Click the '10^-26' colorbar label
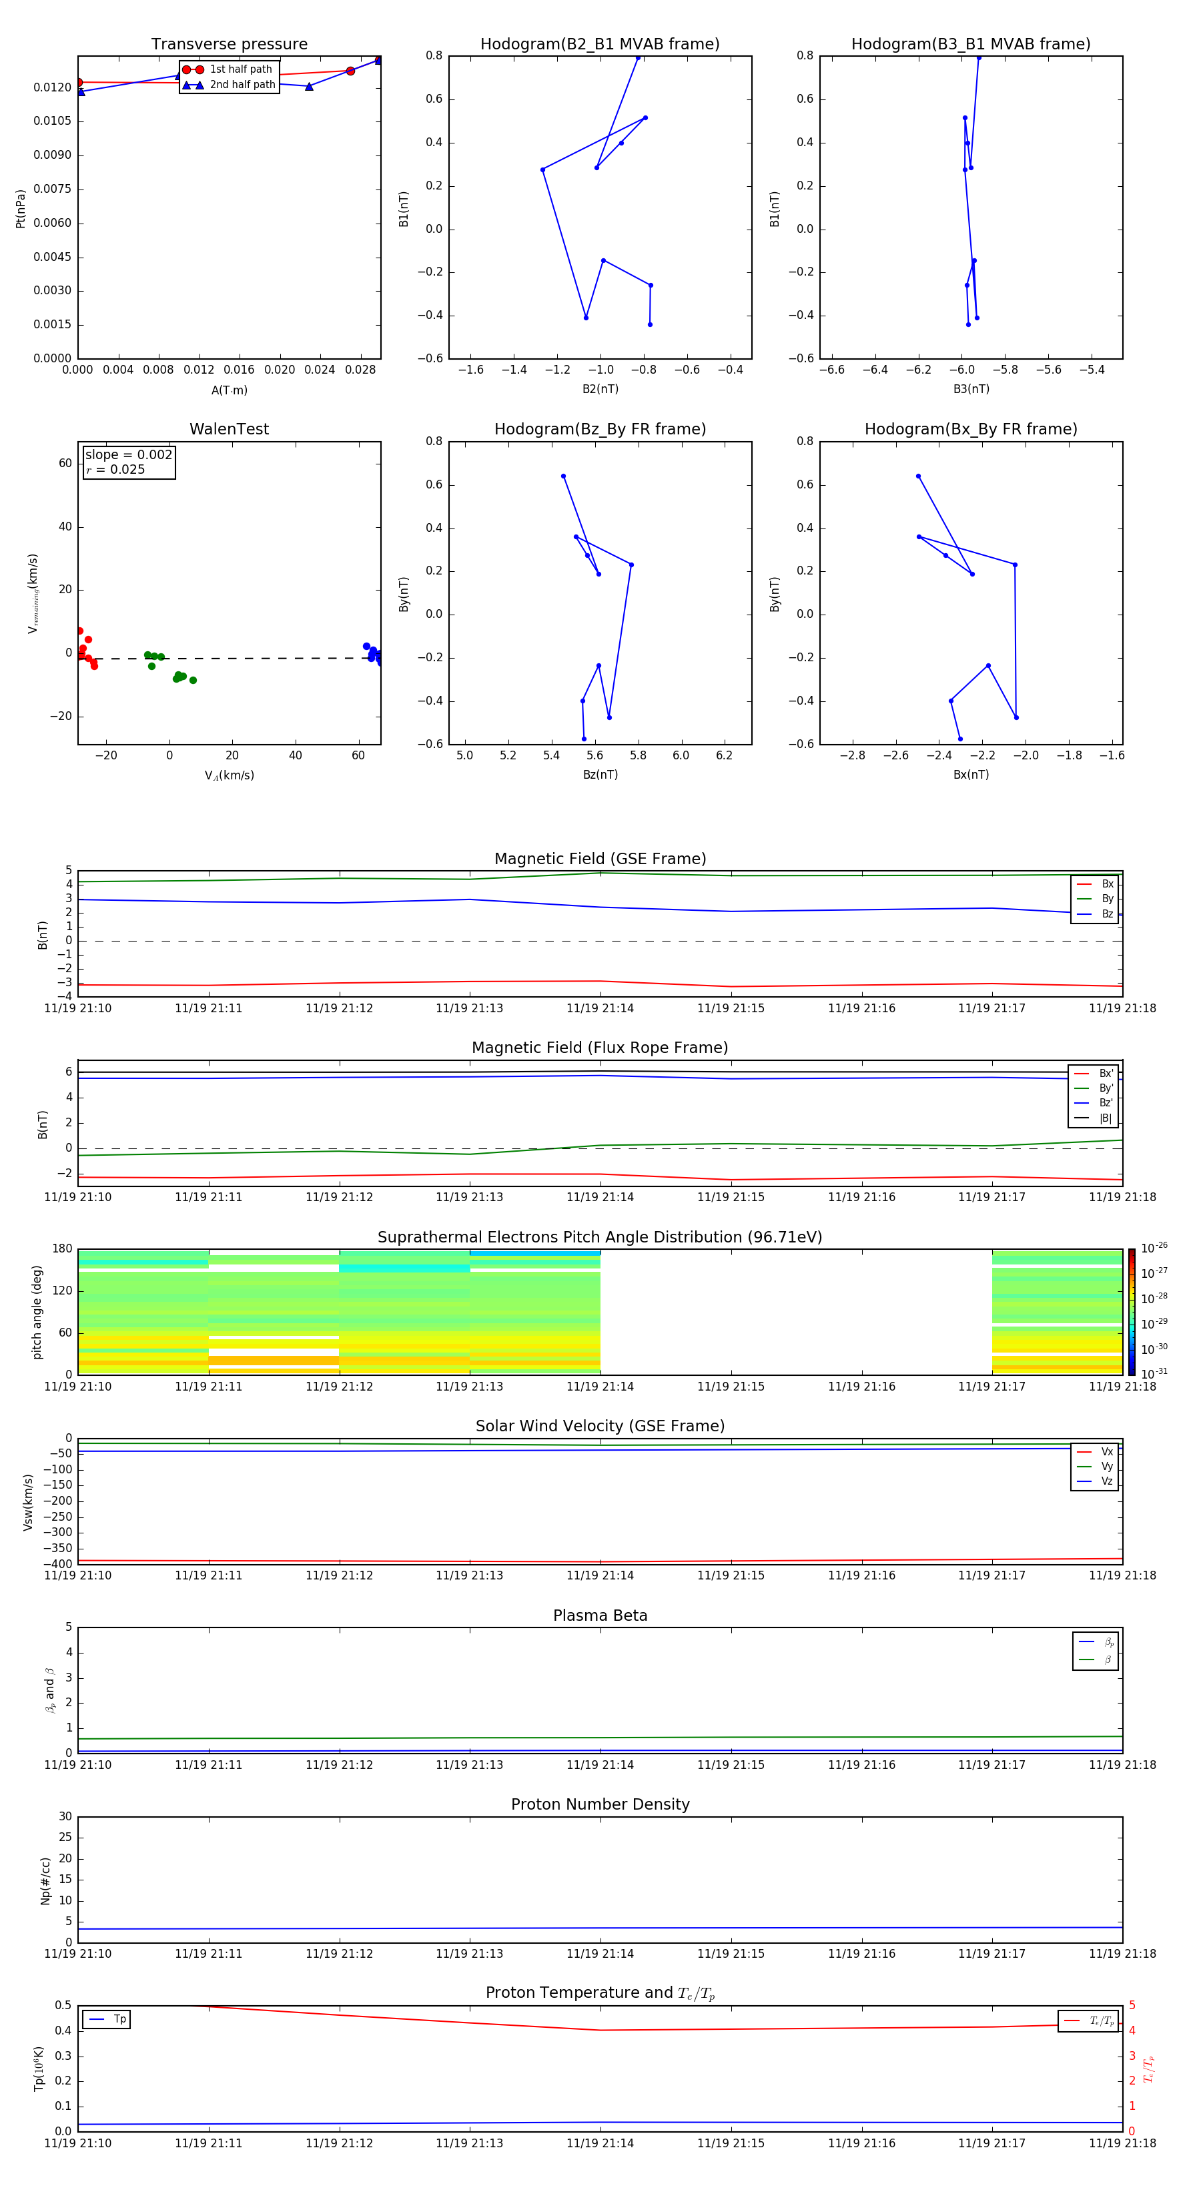Viewport: 1201px width, 2202px height. pyautogui.click(x=1154, y=1248)
